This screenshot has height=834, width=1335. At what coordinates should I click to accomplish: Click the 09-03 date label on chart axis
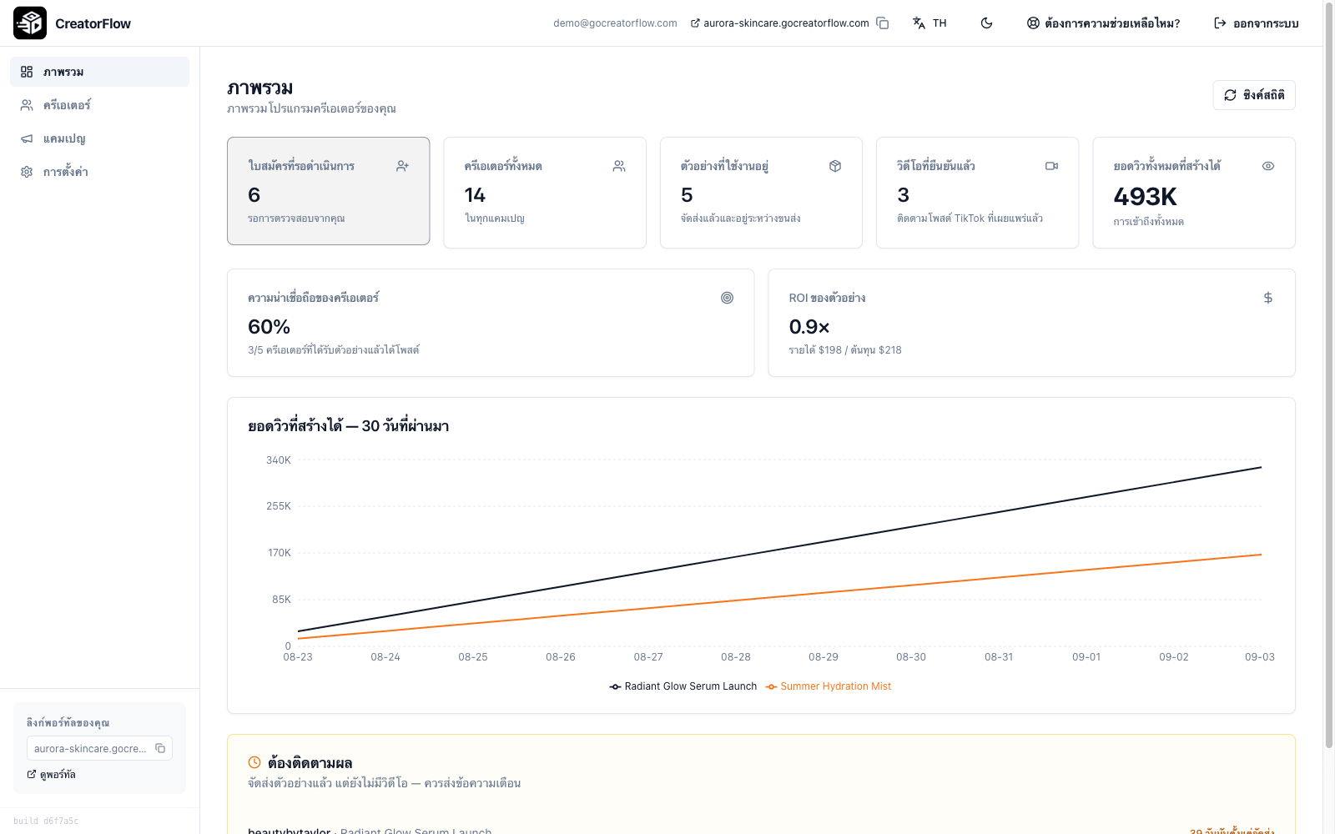1259,657
